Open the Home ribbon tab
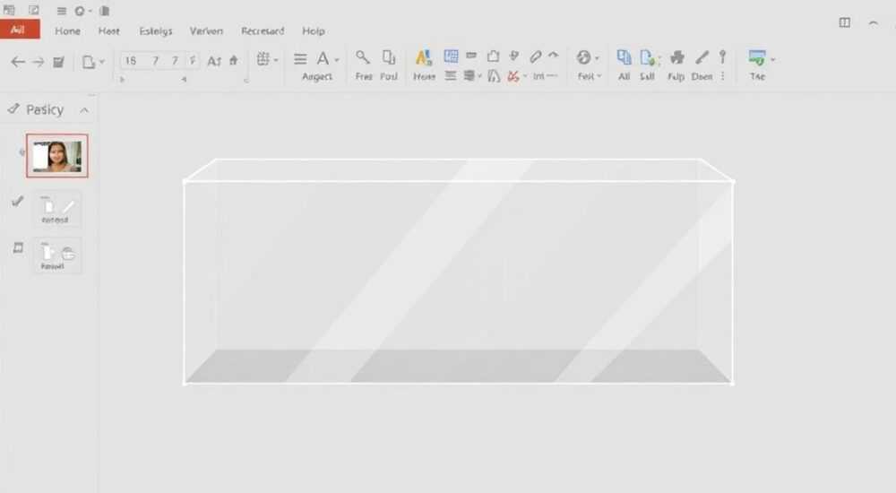896x493 pixels. coord(67,30)
